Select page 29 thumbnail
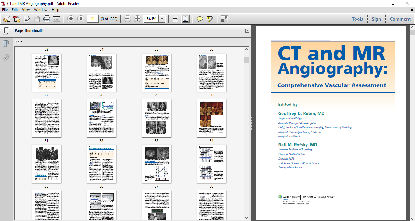Viewport: 415px width, 221px height. pyautogui.click(x=156, y=73)
